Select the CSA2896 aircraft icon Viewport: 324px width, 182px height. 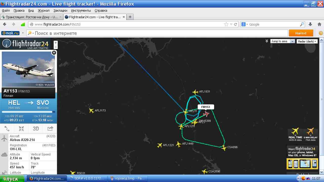pyautogui.click(x=205, y=172)
